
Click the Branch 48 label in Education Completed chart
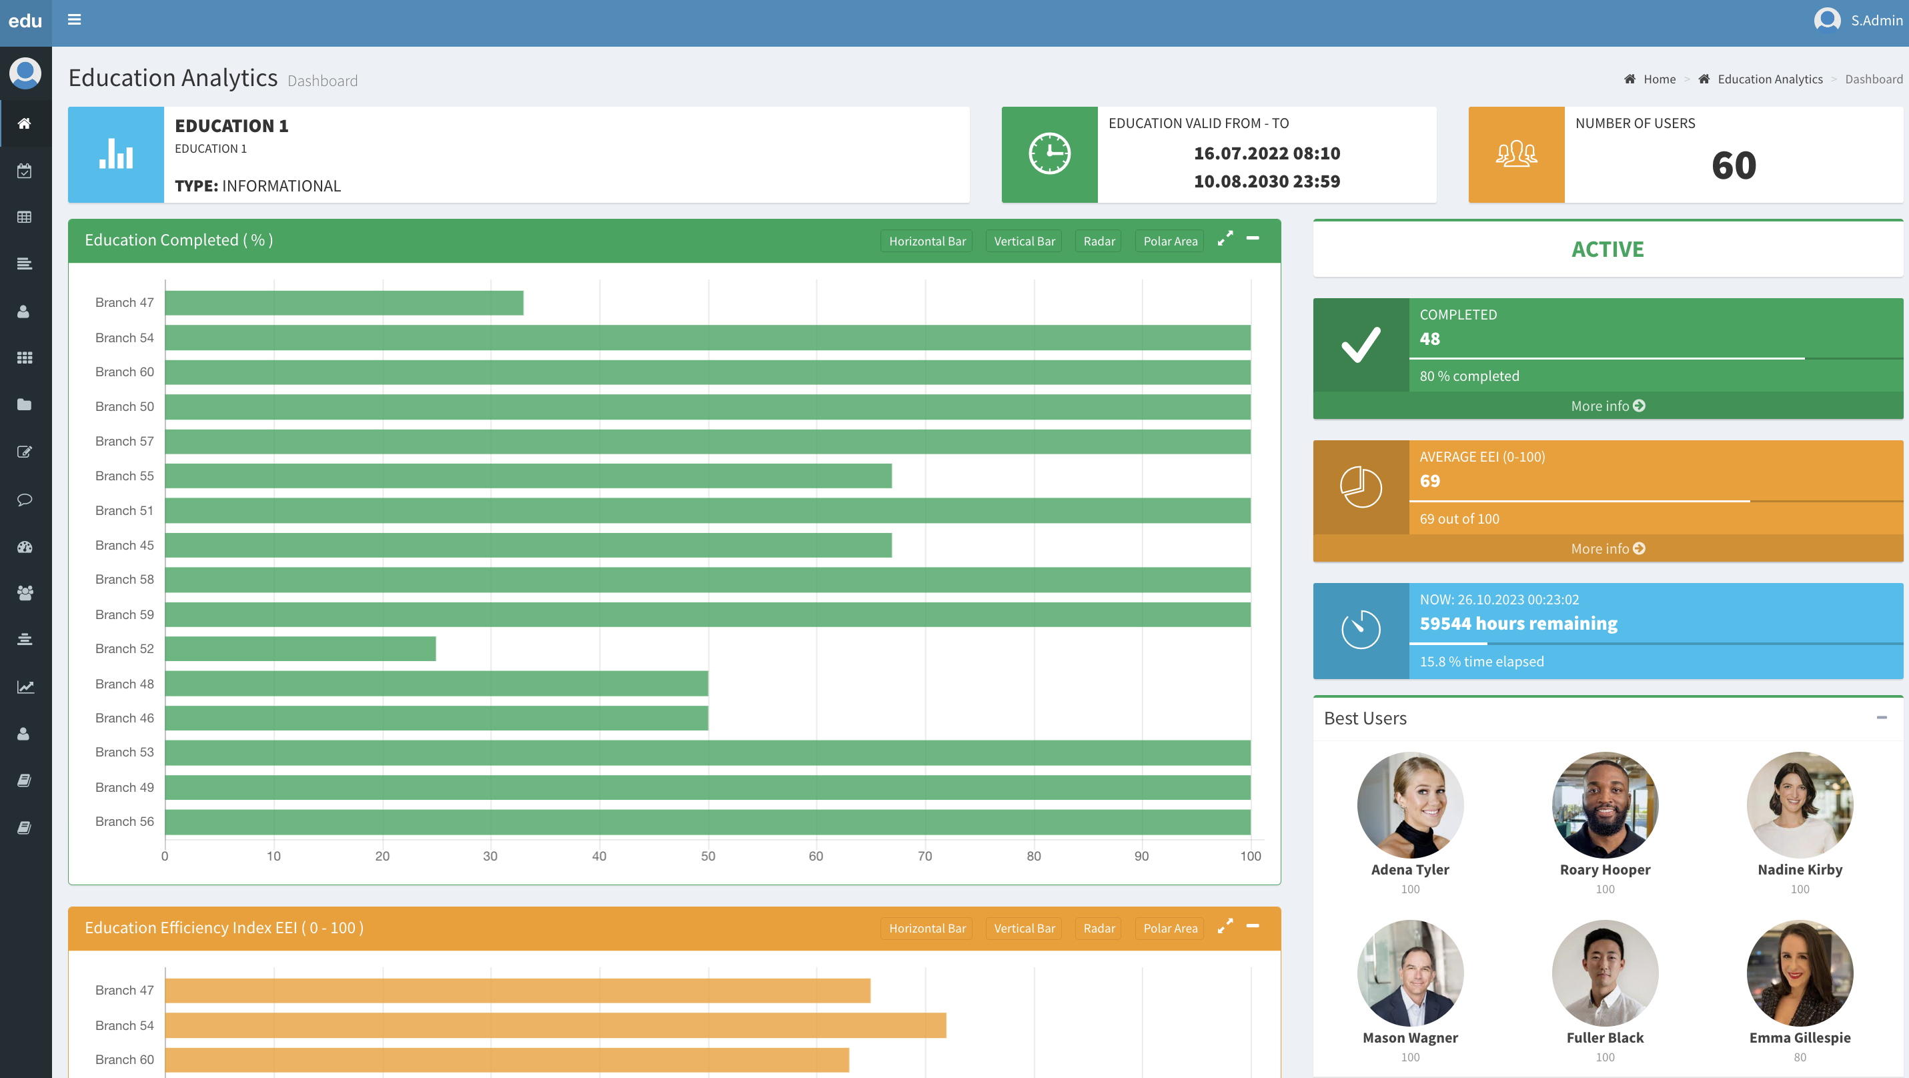[x=125, y=683]
